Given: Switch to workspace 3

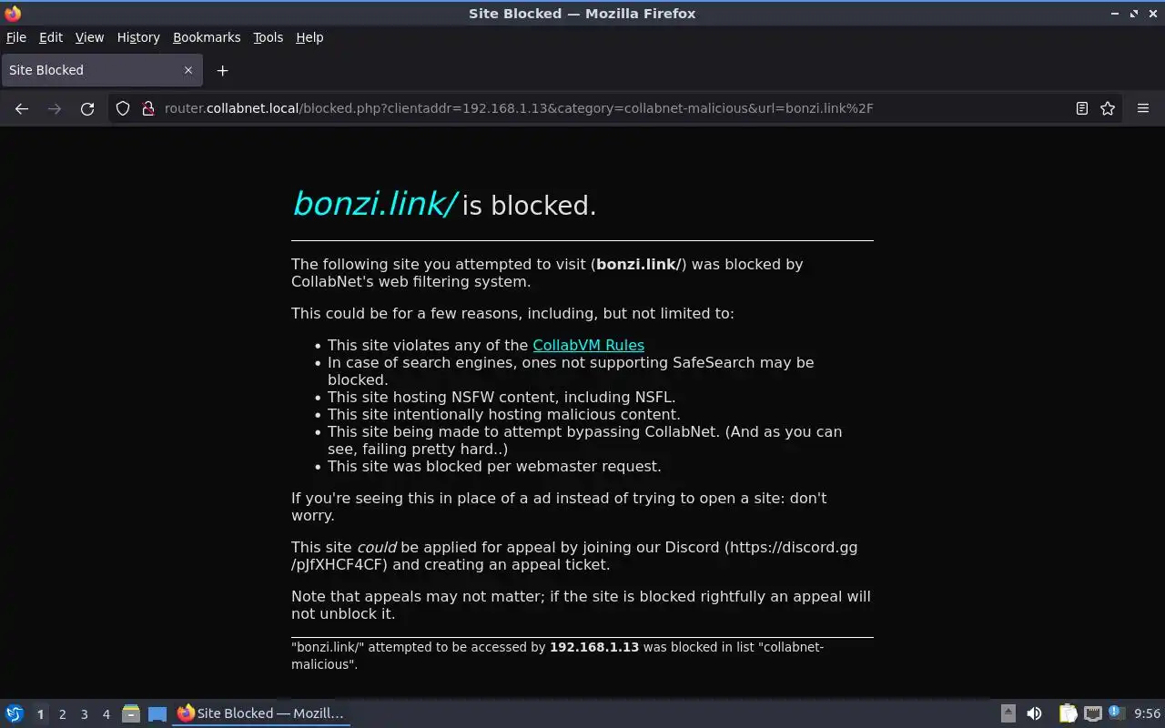Looking at the screenshot, I should (x=84, y=714).
